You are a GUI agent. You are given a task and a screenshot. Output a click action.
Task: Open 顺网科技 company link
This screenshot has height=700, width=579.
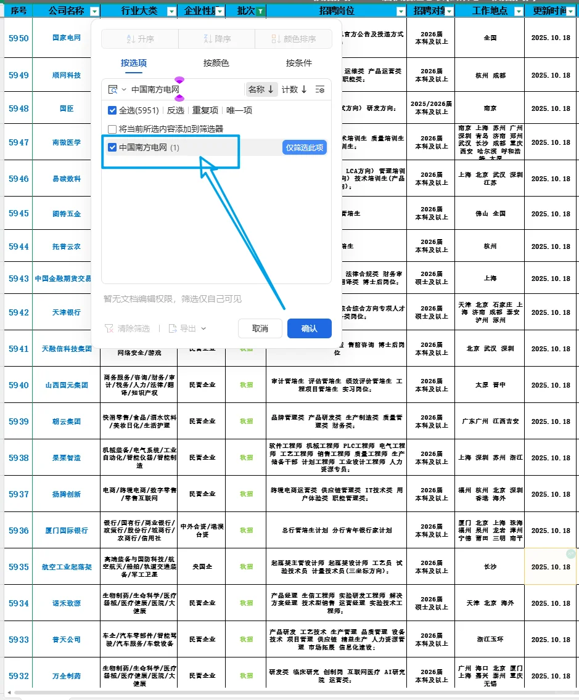[67, 75]
